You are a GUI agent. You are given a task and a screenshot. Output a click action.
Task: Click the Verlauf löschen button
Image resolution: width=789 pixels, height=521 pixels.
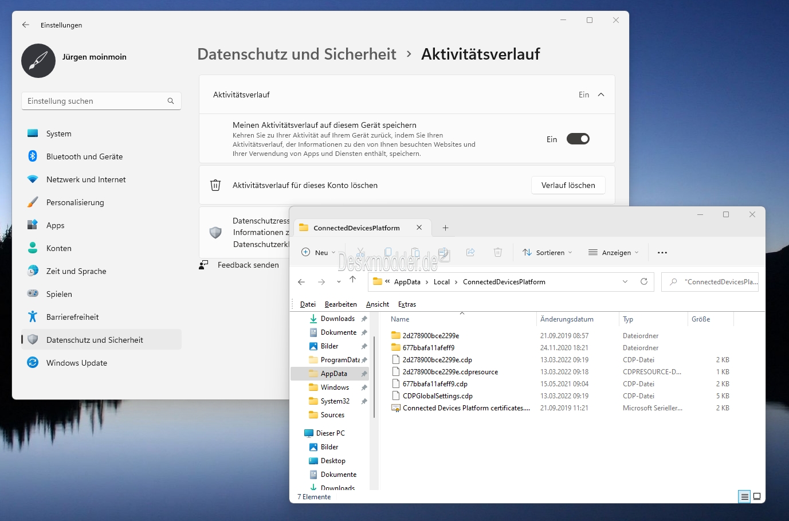568,185
